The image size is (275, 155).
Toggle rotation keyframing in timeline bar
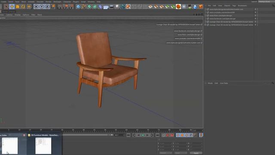(186, 135)
